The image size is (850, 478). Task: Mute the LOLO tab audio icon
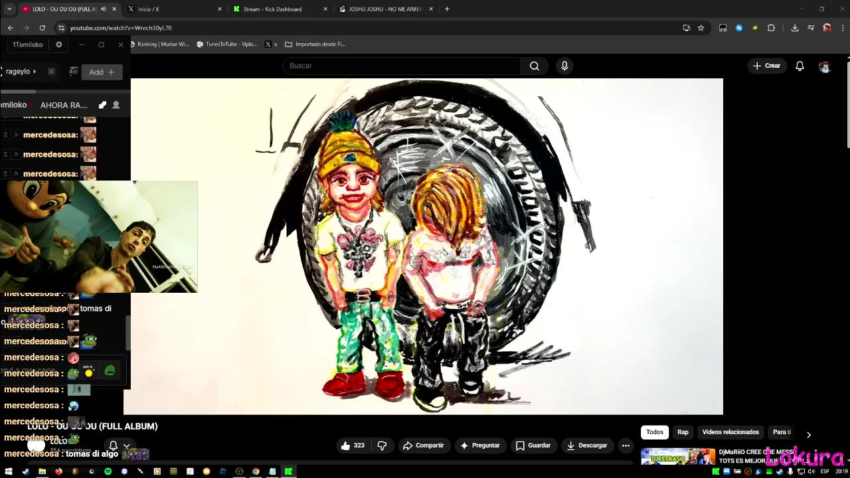pyautogui.click(x=103, y=9)
